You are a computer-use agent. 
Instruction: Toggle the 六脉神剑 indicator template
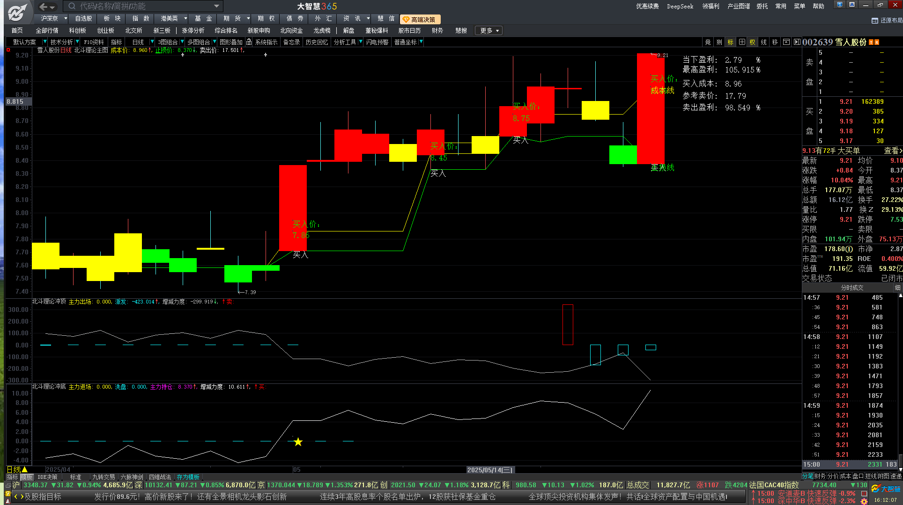coord(132,477)
